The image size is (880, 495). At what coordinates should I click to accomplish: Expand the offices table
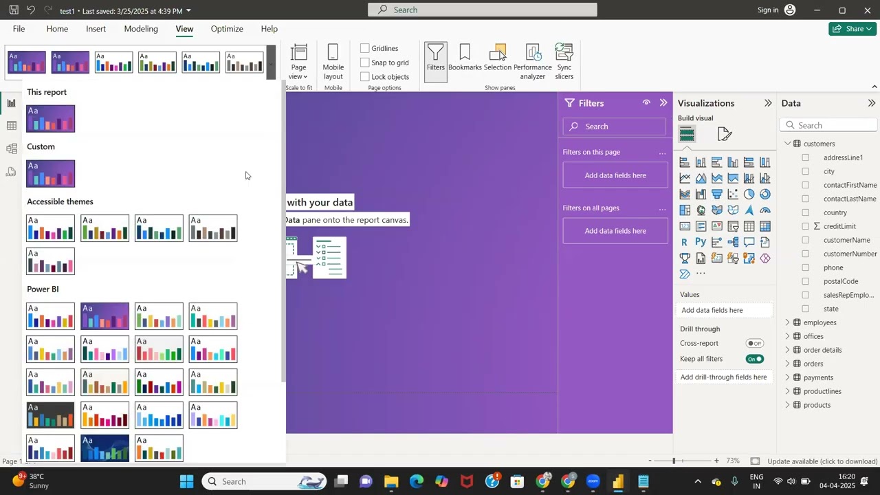788,336
